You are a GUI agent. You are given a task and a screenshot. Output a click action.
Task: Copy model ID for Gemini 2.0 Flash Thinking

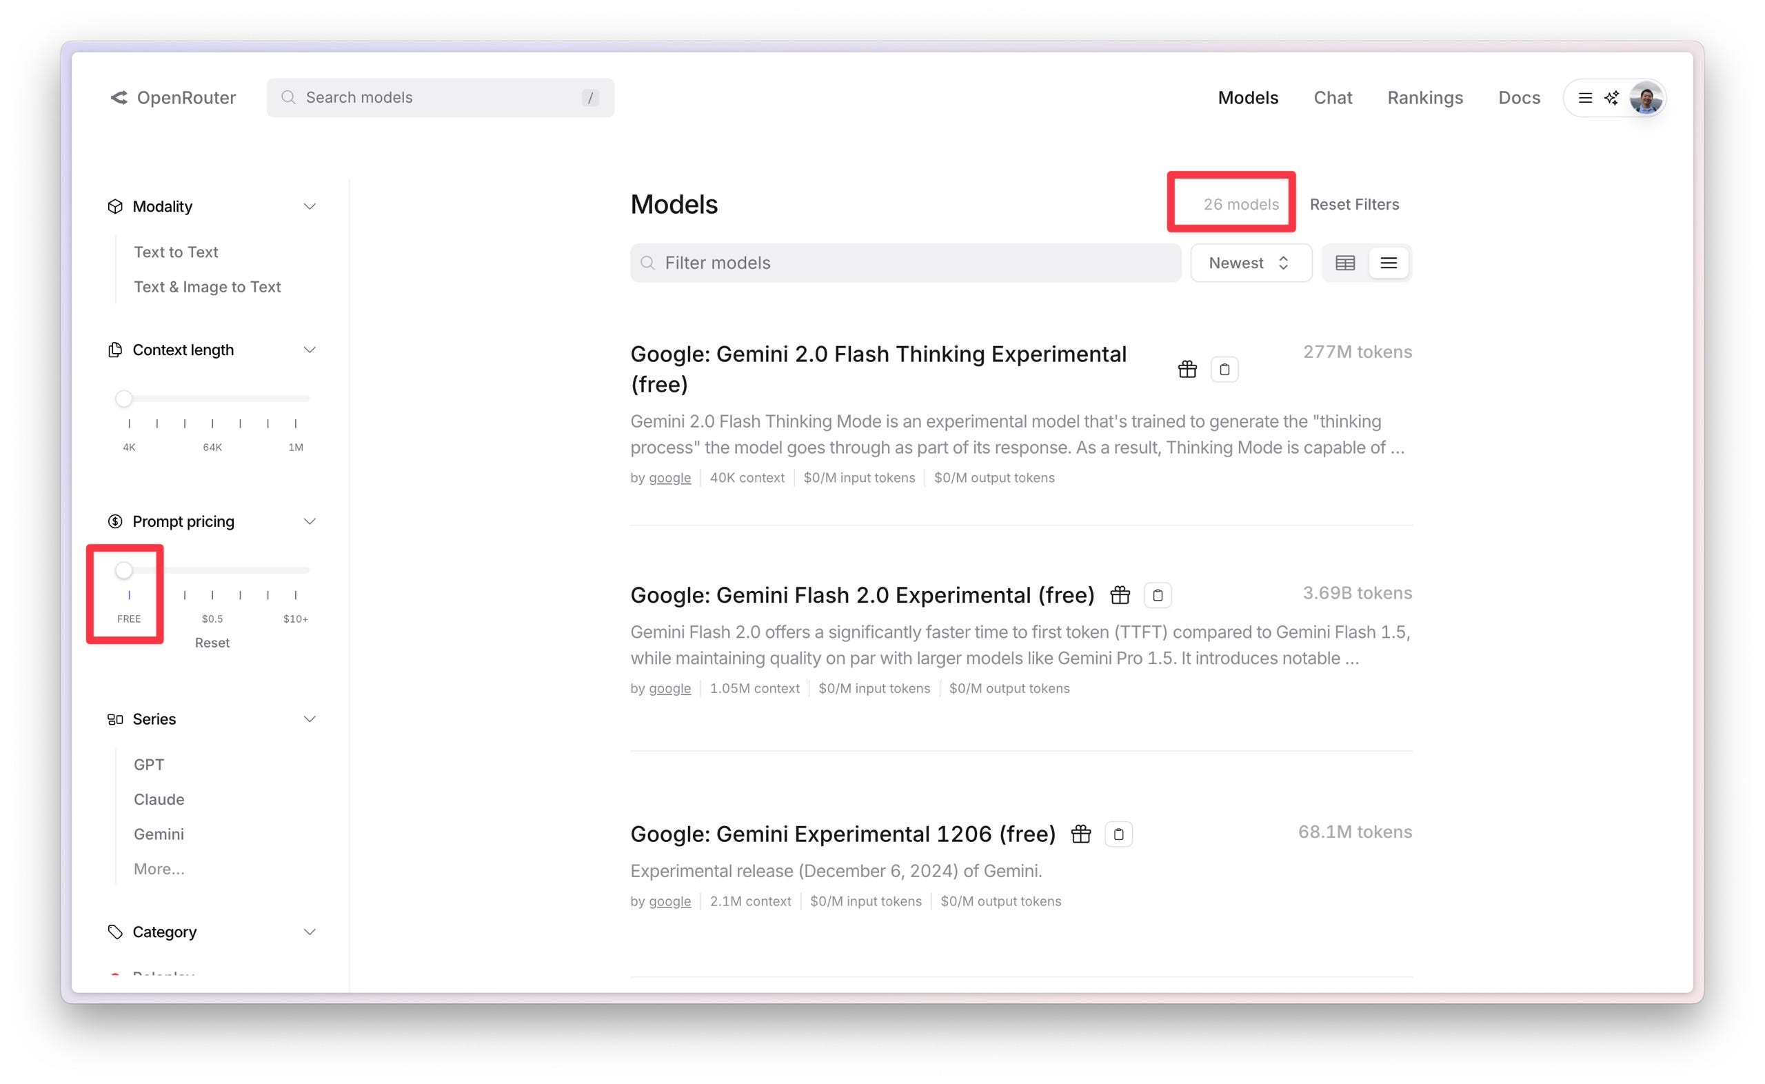1224,369
